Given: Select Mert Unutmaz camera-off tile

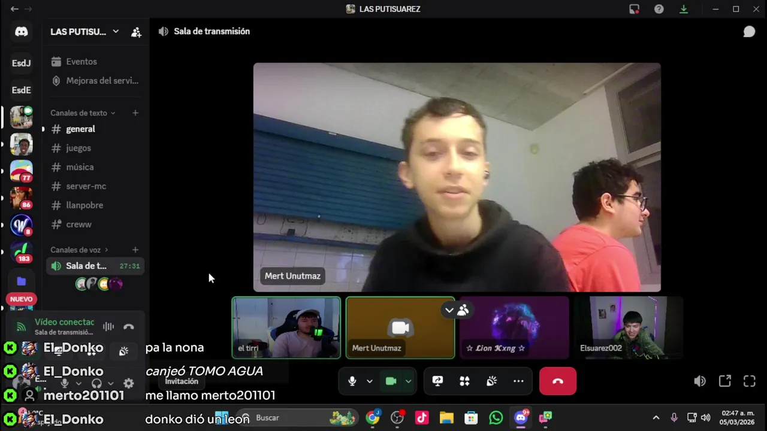Looking at the screenshot, I should point(400,327).
